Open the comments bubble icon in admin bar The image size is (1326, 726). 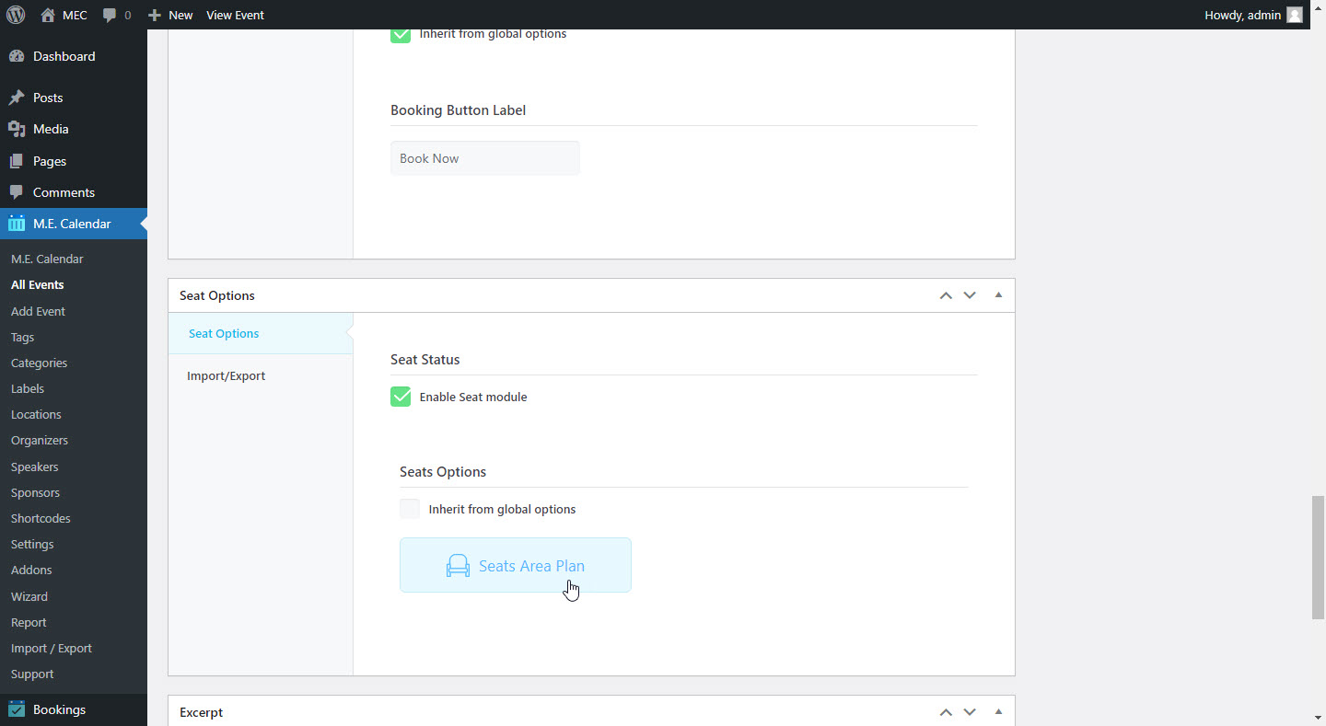[110, 16]
